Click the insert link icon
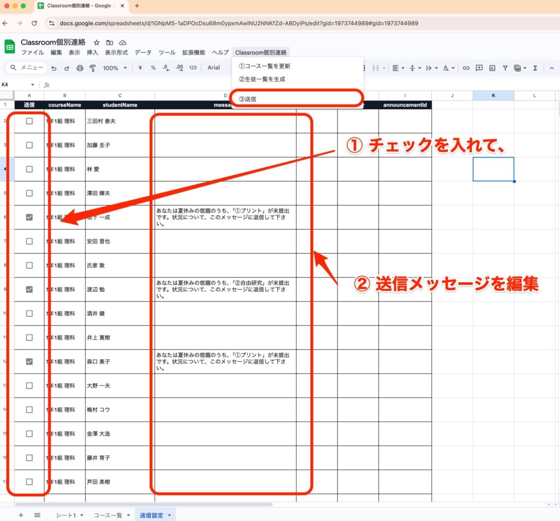The width and height of the screenshot is (560, 521). coord(466,68)
